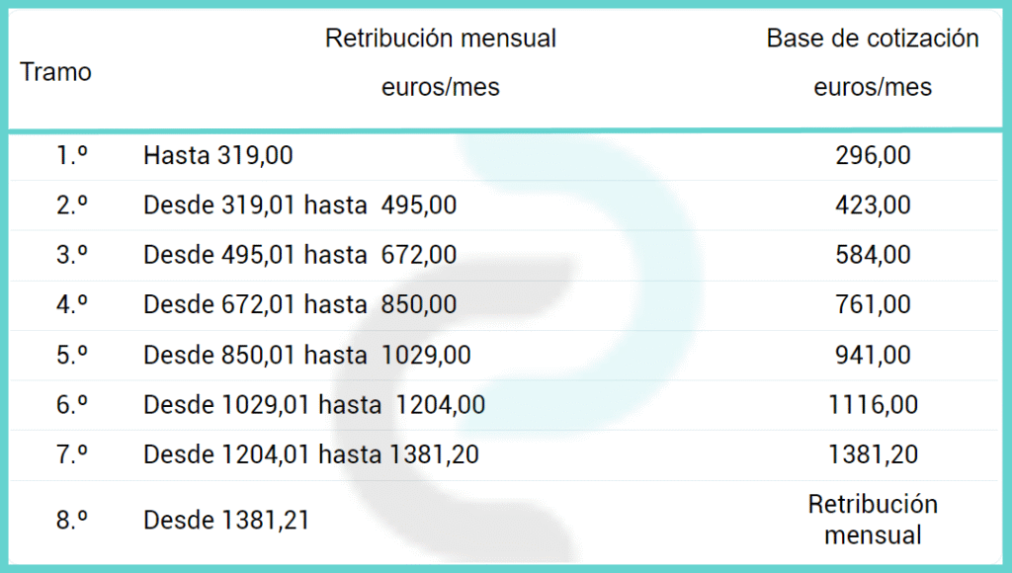The width and height of the screenshot is (1012, 573).
Task: Select the 296,00 base value
Action: coord(873,155)
